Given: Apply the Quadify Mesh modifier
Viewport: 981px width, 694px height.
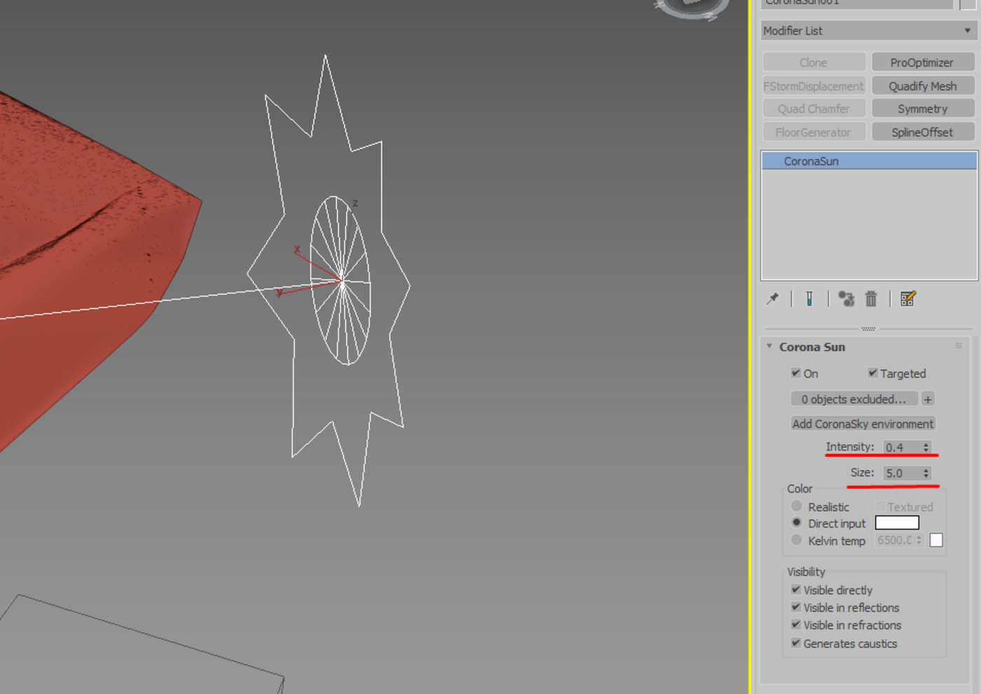Looking at the screenshot, I should click(x=922, y=86).
